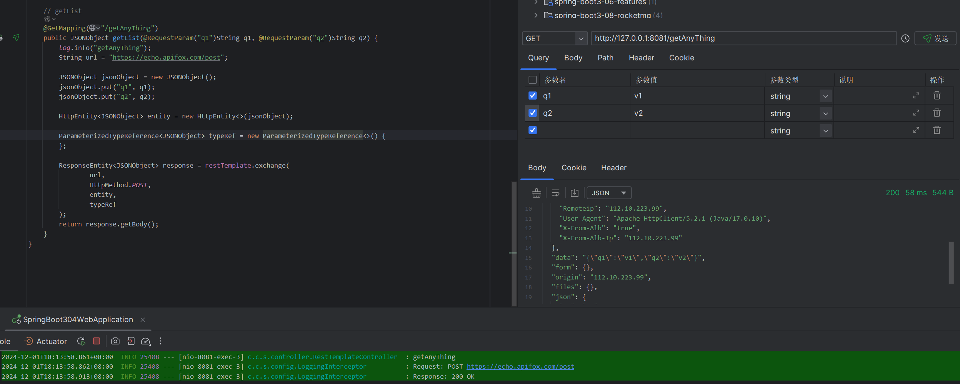This screenshot has height=384, width=960.
Task: Click the v2 parameter value cell
Action: (697, 113)
